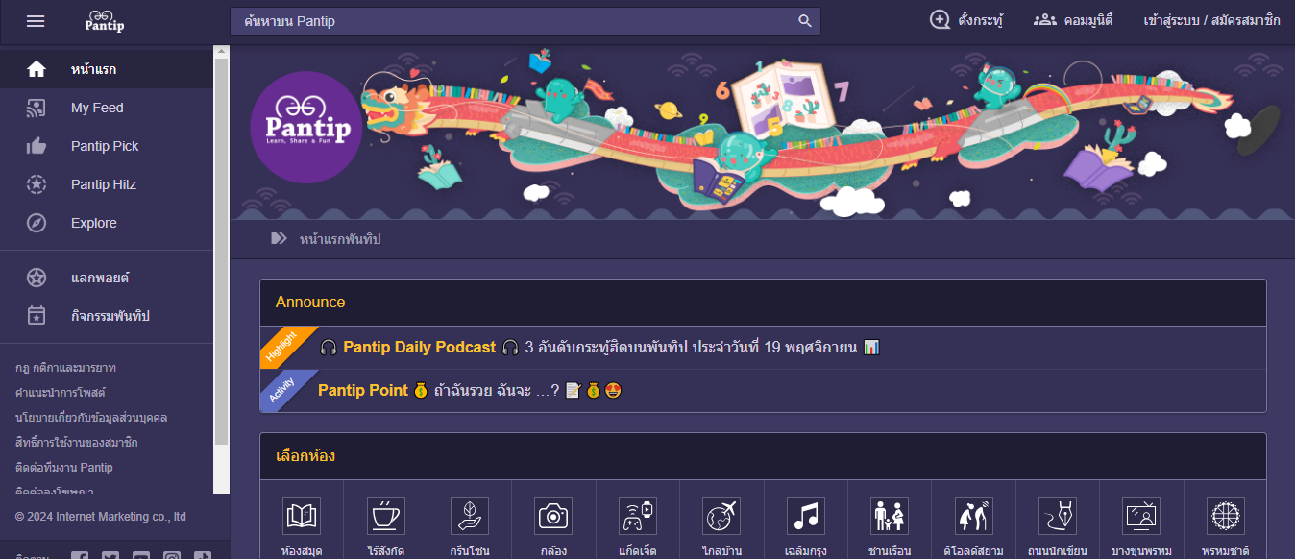This screenshot has height=559, width=1295.
Task: Open the พรหมชาติ room icon
Action: pyautogui.click(x=1225, y=516)
